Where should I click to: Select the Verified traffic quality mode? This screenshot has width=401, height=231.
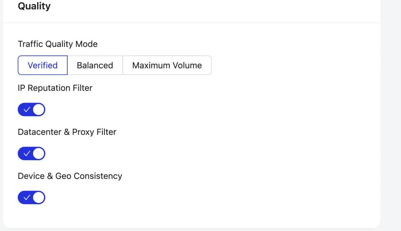point(42,65)
